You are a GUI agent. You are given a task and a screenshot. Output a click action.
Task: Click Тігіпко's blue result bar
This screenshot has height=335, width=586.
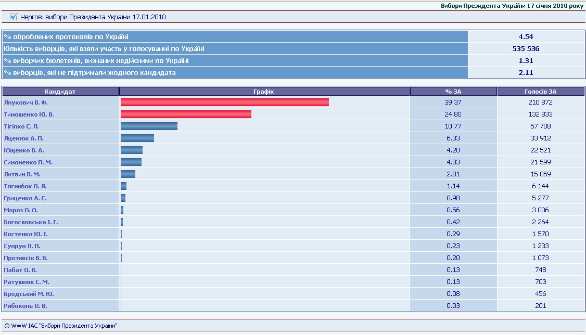coord(149,126)
